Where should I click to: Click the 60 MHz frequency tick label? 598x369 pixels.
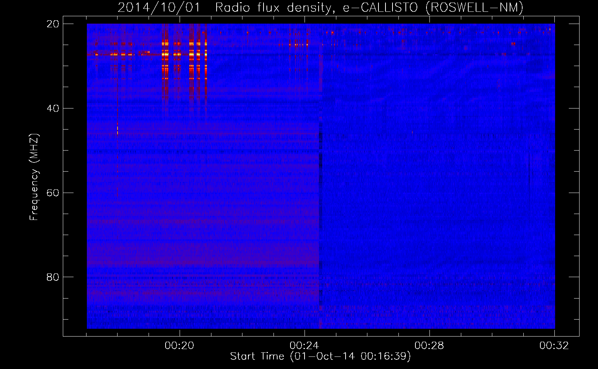pyautogui.click(x=53, y=193)
